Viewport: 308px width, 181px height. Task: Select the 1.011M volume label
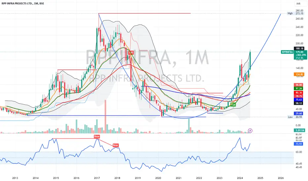299,130
